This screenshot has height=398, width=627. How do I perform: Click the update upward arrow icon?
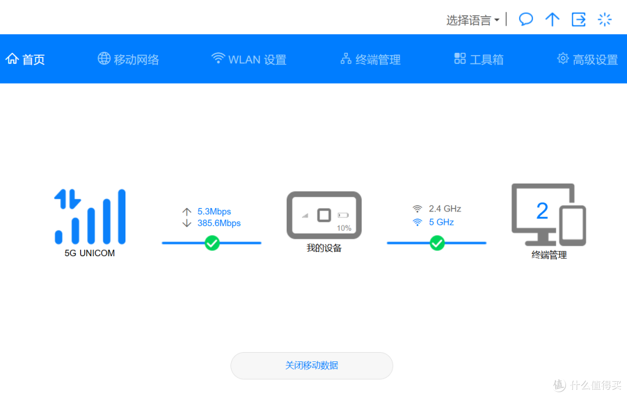(x=552, y=19)
